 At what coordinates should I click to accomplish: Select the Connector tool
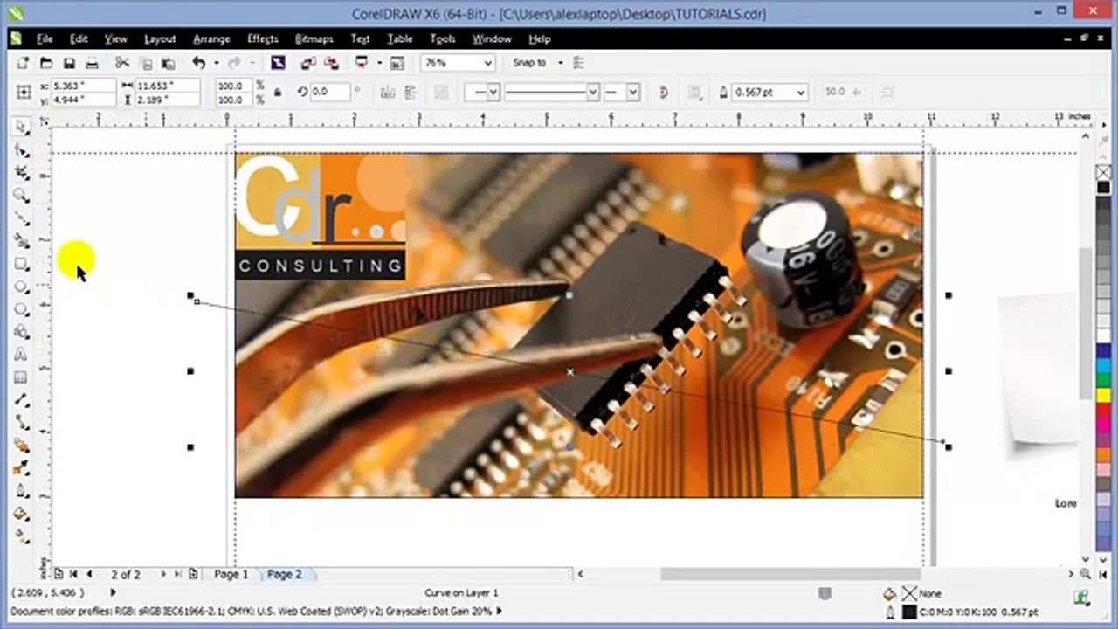[x=21, y=423]
